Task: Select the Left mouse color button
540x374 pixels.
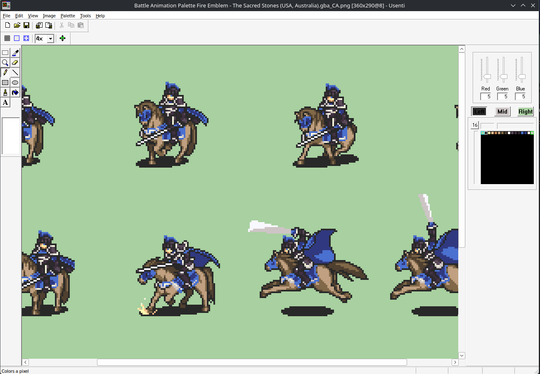Action: (x=479, y=111)
